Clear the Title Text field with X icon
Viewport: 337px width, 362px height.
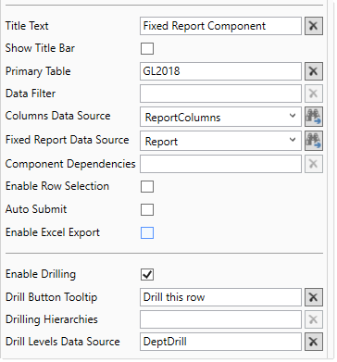(314, 26)
